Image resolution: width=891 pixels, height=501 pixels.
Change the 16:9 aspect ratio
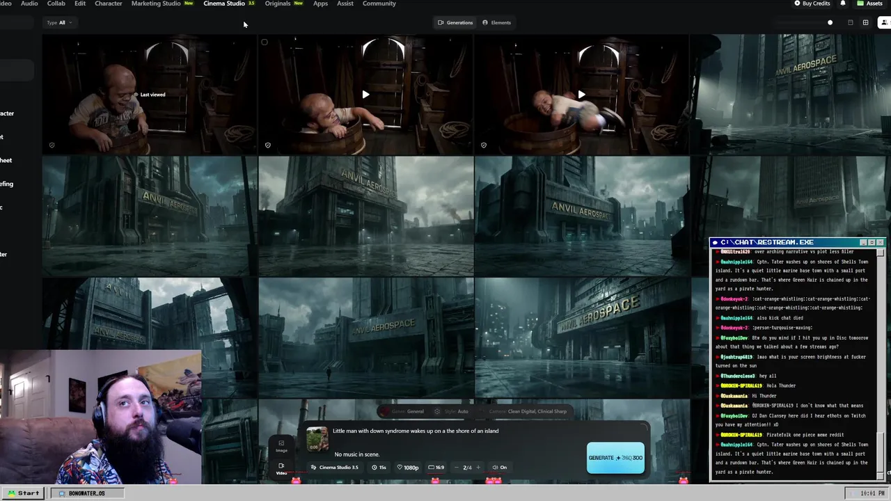pos(436,468)
